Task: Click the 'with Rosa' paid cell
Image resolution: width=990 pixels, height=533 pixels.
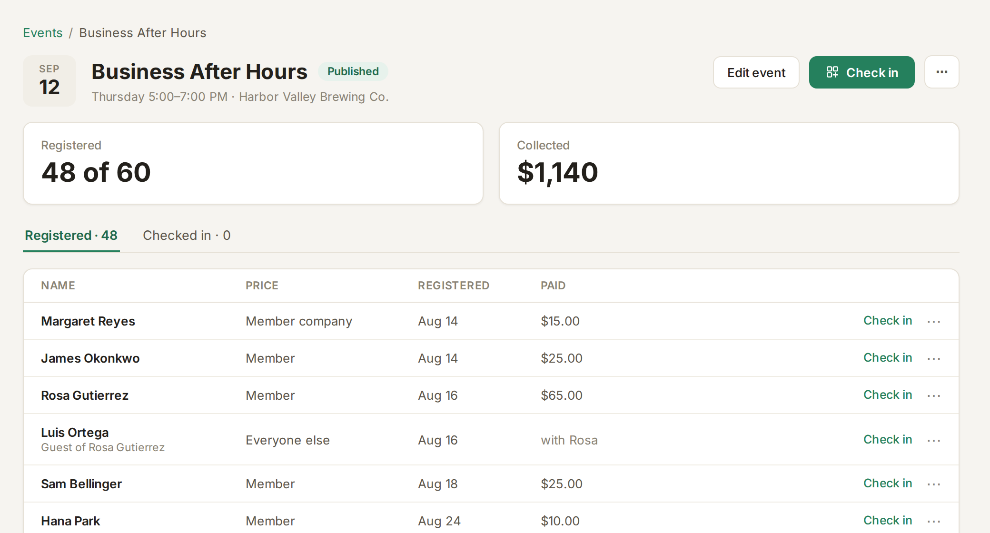Action: (x=569, y=440)
